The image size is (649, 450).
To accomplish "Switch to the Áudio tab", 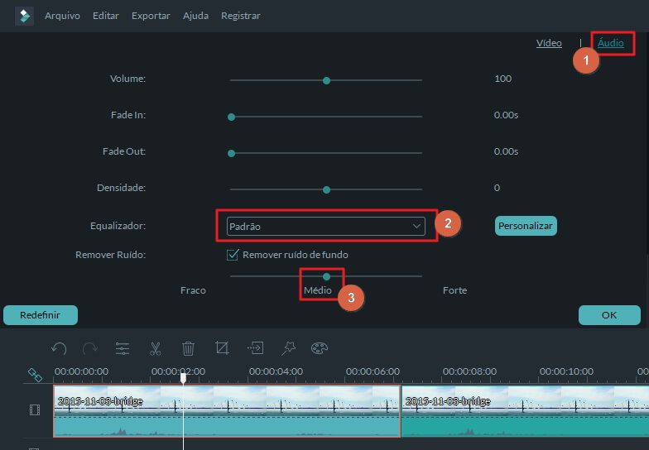I will pyautogui.click(x=611, y=43).
